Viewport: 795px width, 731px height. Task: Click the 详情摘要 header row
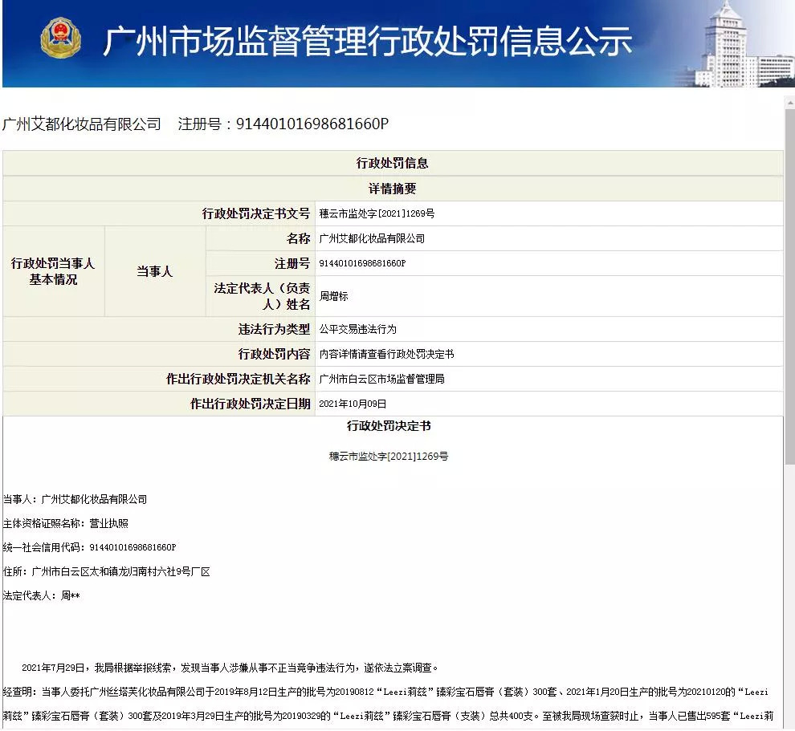pos(393,189)
